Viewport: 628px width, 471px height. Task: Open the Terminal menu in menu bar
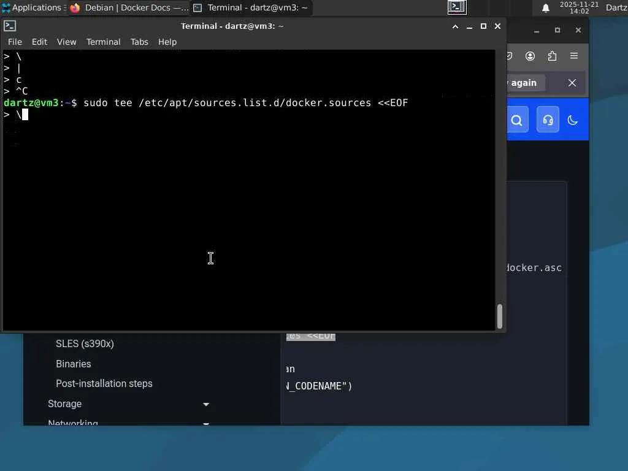(x=103, y=42)
